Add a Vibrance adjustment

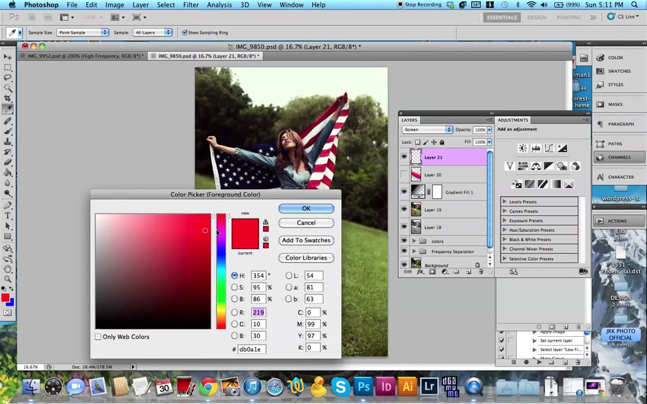click(x=510, y=166)
